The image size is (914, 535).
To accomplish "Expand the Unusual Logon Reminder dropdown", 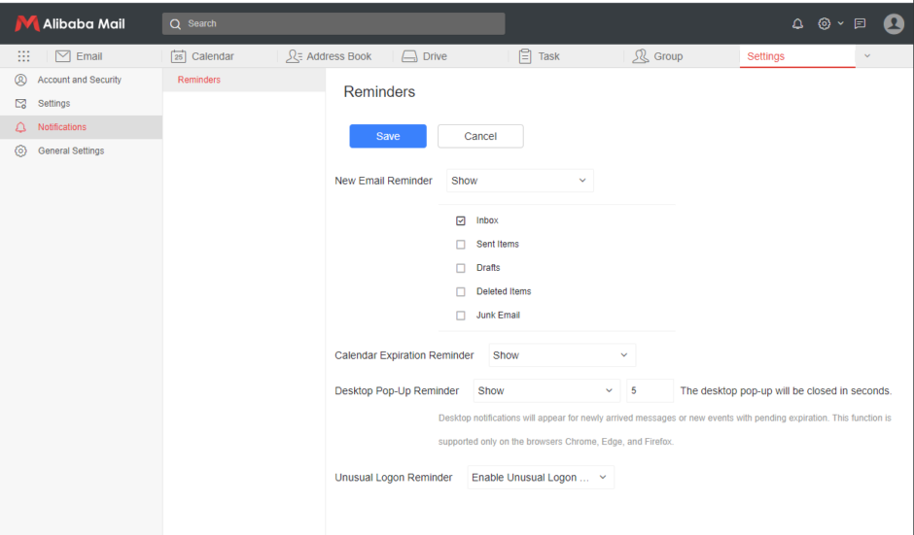I will pos(540,478).
